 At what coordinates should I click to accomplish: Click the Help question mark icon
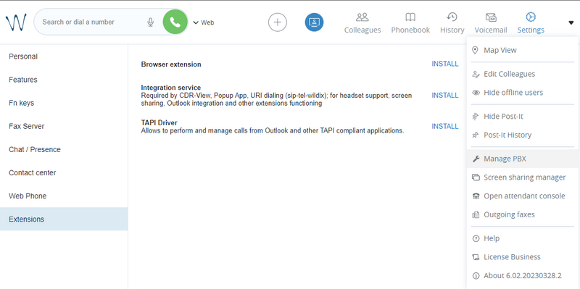tap(476, 239)
